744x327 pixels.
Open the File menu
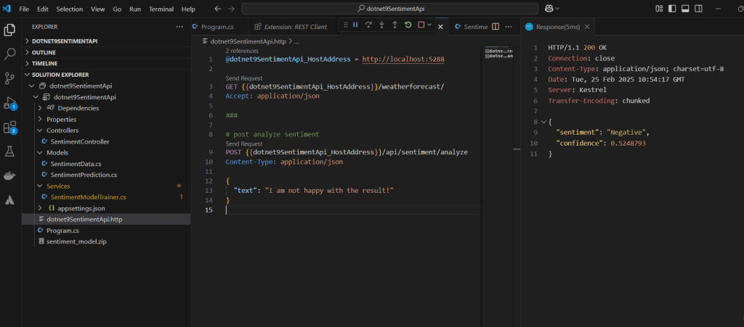[x=24, y=9]
